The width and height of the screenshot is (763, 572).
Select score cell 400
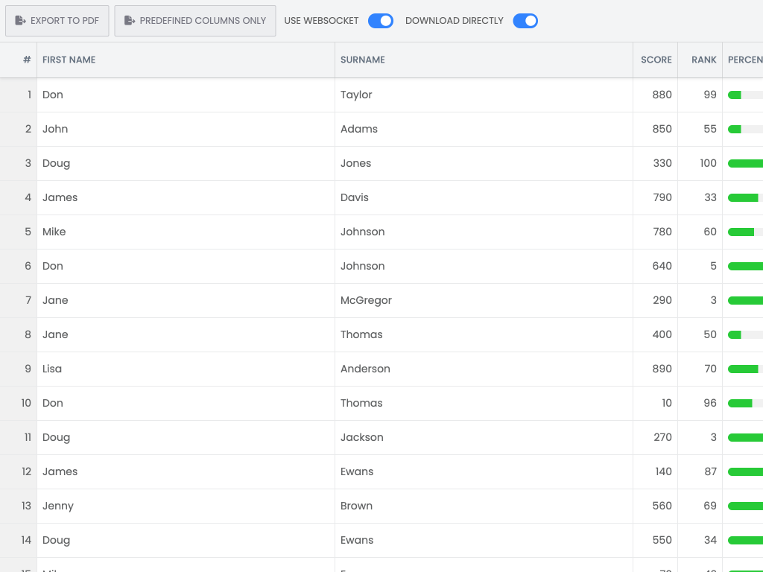pyautogui.click(x=655, y=334)
